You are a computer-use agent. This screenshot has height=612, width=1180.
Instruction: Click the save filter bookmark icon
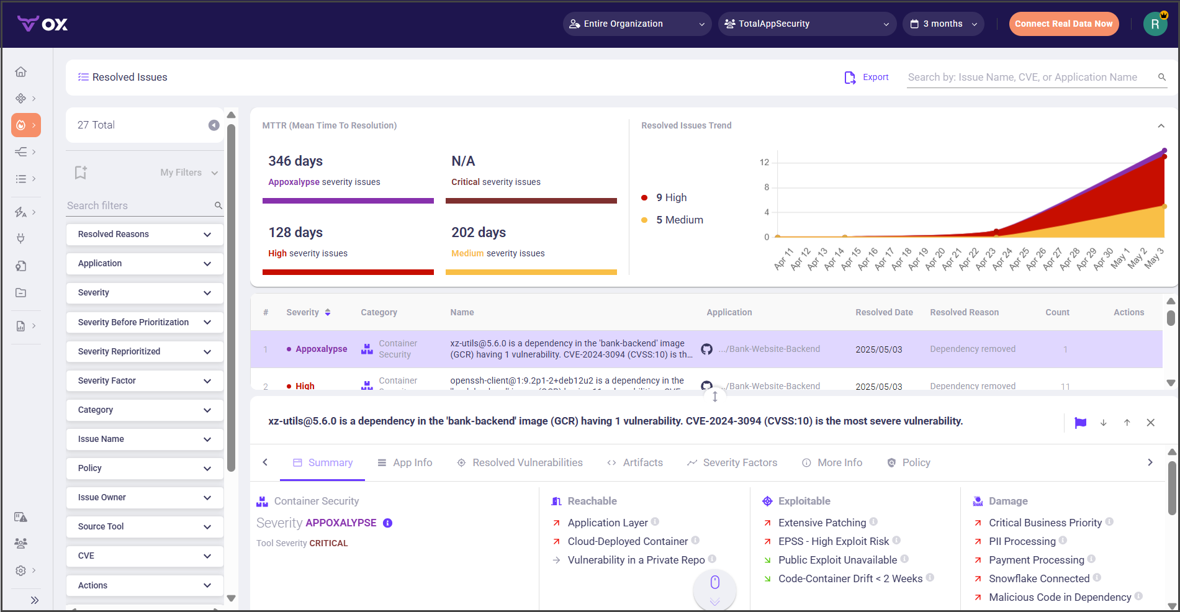coord(81,173)
